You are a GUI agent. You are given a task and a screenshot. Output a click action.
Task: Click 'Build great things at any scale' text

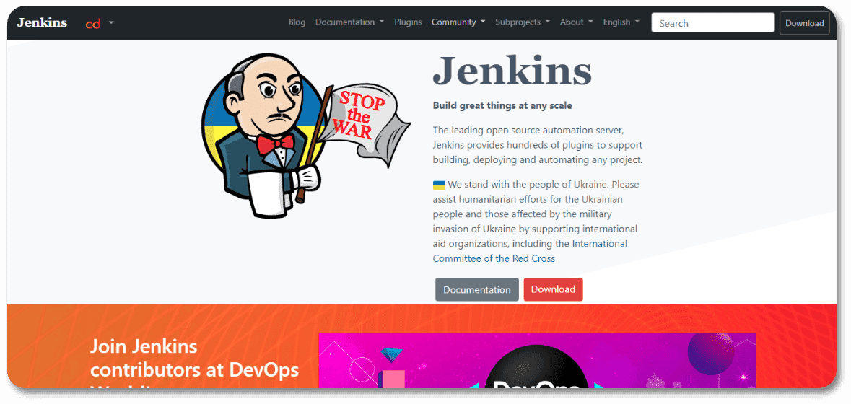(502, 106)
